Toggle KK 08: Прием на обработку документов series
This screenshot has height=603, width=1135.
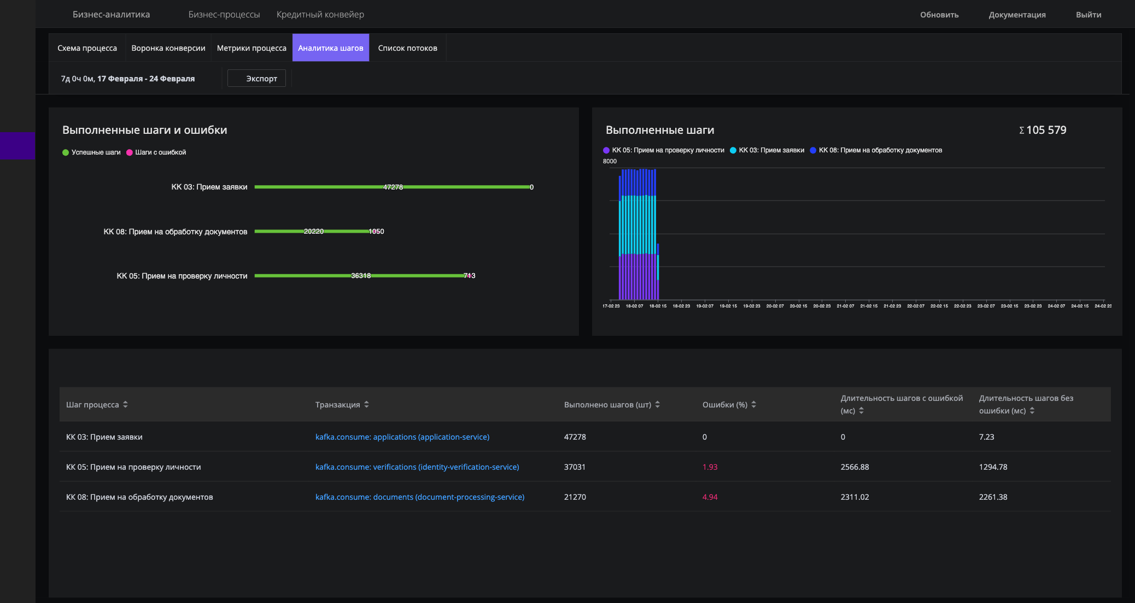pyautogui.click(x=879, y=149)
